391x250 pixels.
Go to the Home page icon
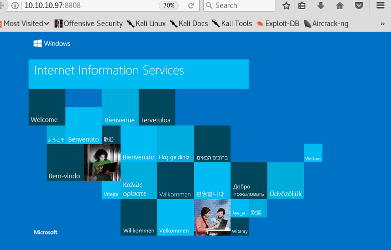click(x=340, y=6)
